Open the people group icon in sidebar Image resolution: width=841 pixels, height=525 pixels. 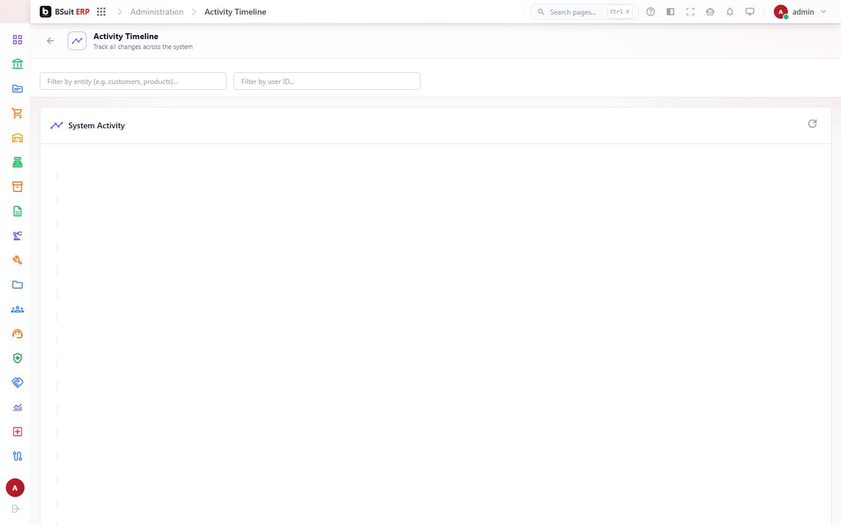pyautogui.click(x=18, y=309)
